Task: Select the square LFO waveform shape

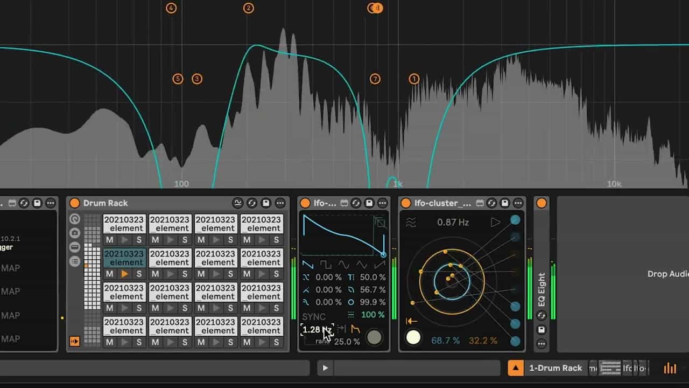Action: point(326,265)
